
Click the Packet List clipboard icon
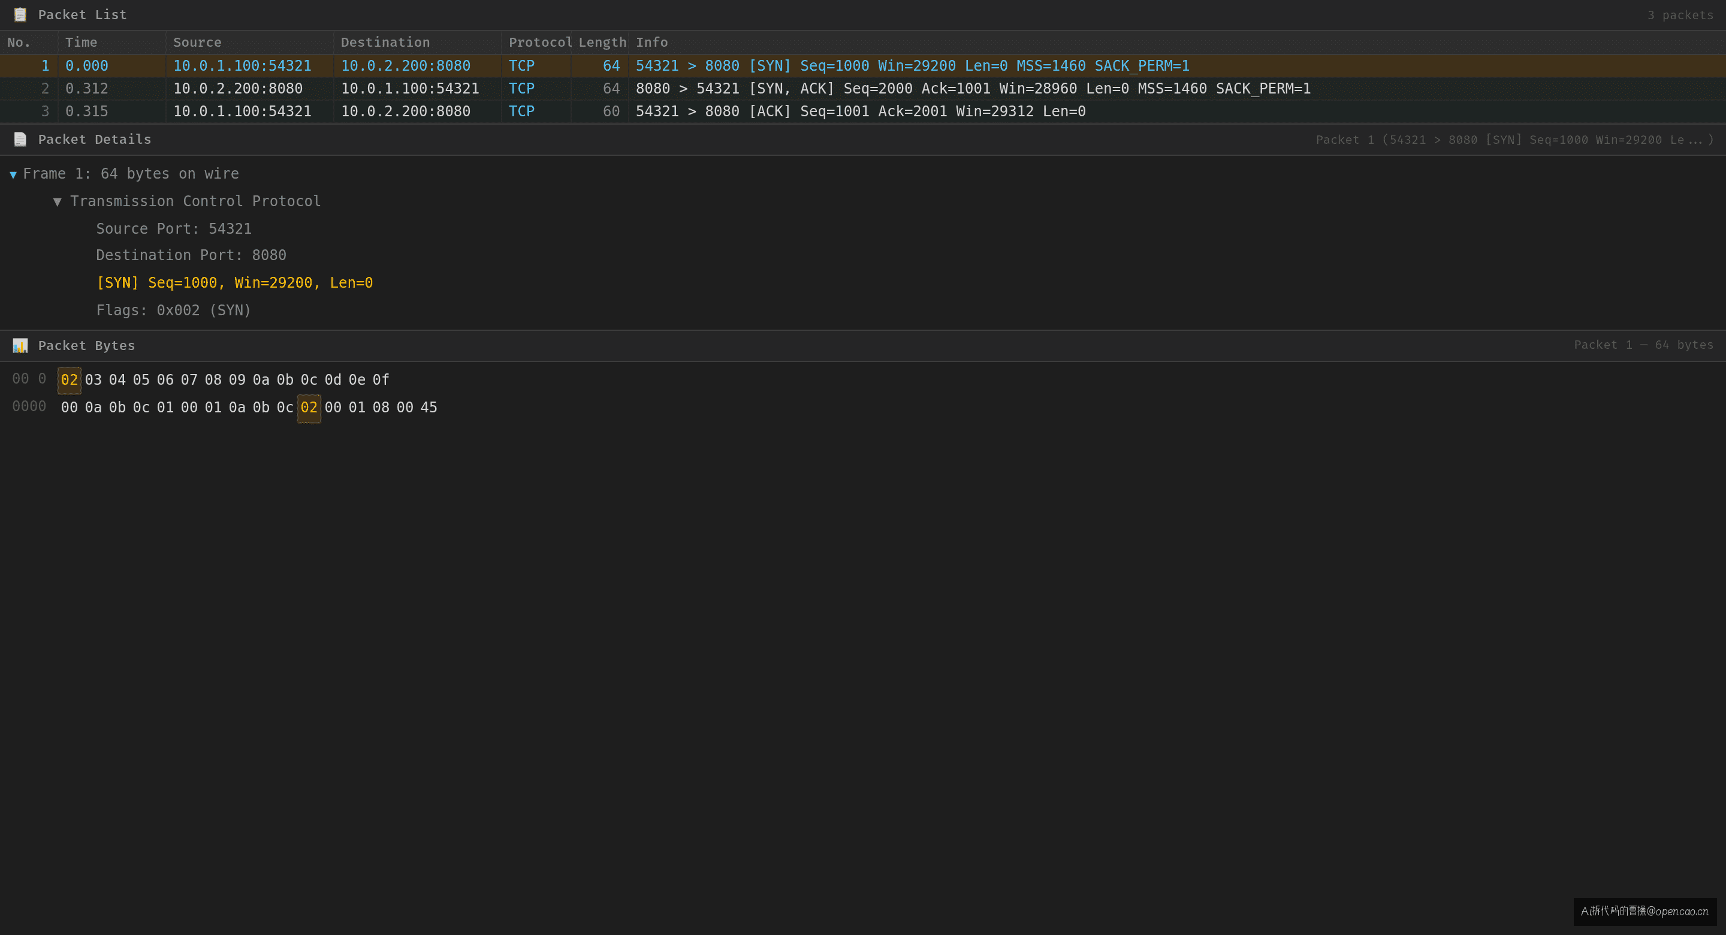click(20, 15)
